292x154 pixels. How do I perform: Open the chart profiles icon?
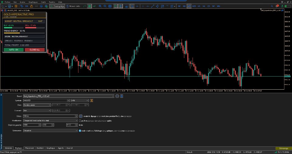(x=10, y=6)
